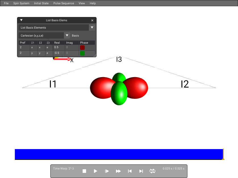
Task: Open the File menu
Action: click(x=6, y=3)
